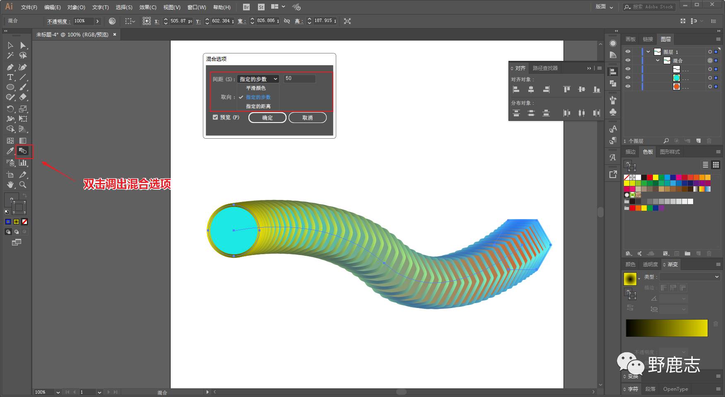Toggle visibility of 图层 1
This screenshot has height=397, width=725.
tap(628, 52)
